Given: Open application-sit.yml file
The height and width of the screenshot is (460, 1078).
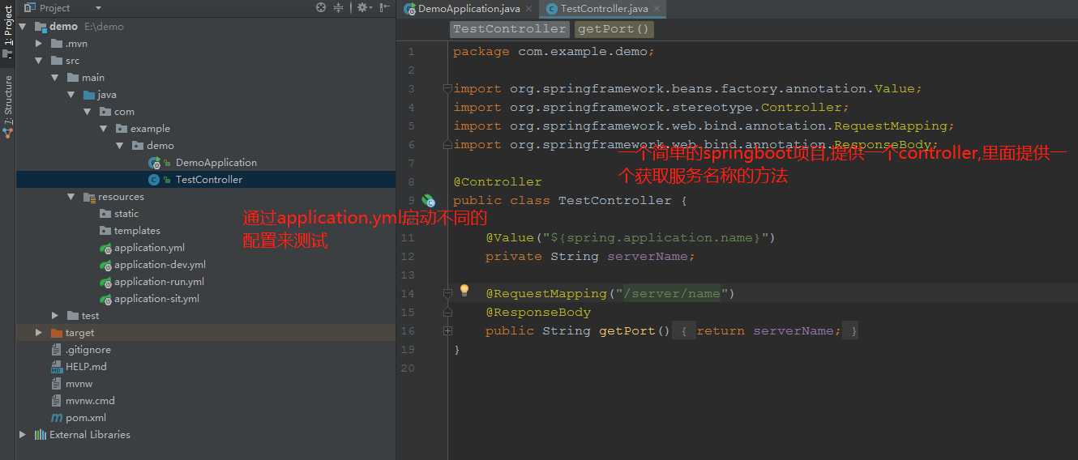Looking at the screenshot, I should [156, 298].
